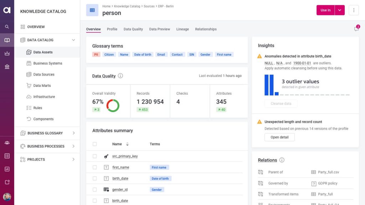Click the three-dot more options button
This screenshot has width=365, height=205.
click(x=354, y=10)
